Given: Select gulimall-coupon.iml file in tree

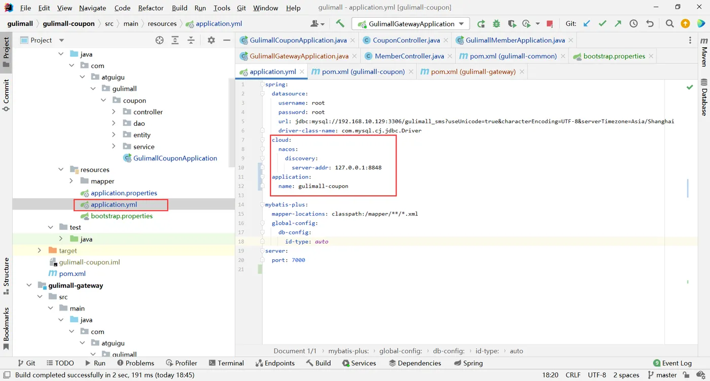Looking at the screenshot, I should click(x=89, y=262).
